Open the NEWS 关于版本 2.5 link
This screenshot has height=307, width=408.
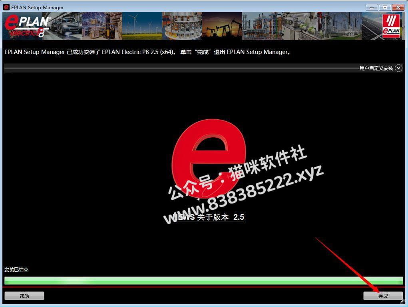click(x=209, y=217)
